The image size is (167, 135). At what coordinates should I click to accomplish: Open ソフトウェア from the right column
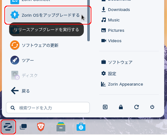pos(129,62)
